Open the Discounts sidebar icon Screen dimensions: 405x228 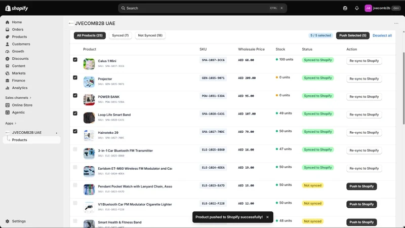coord(8,59)
